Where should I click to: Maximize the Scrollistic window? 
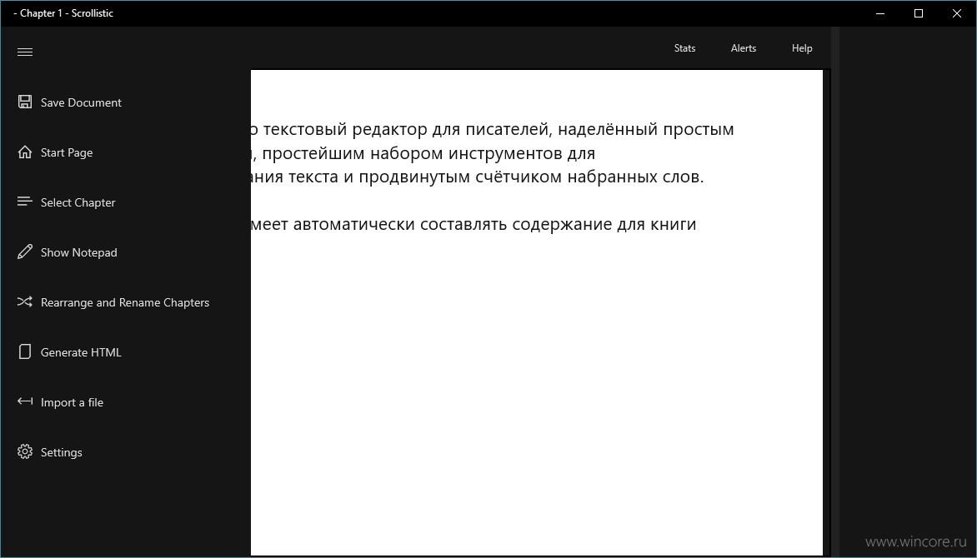[x=919, y=13]
